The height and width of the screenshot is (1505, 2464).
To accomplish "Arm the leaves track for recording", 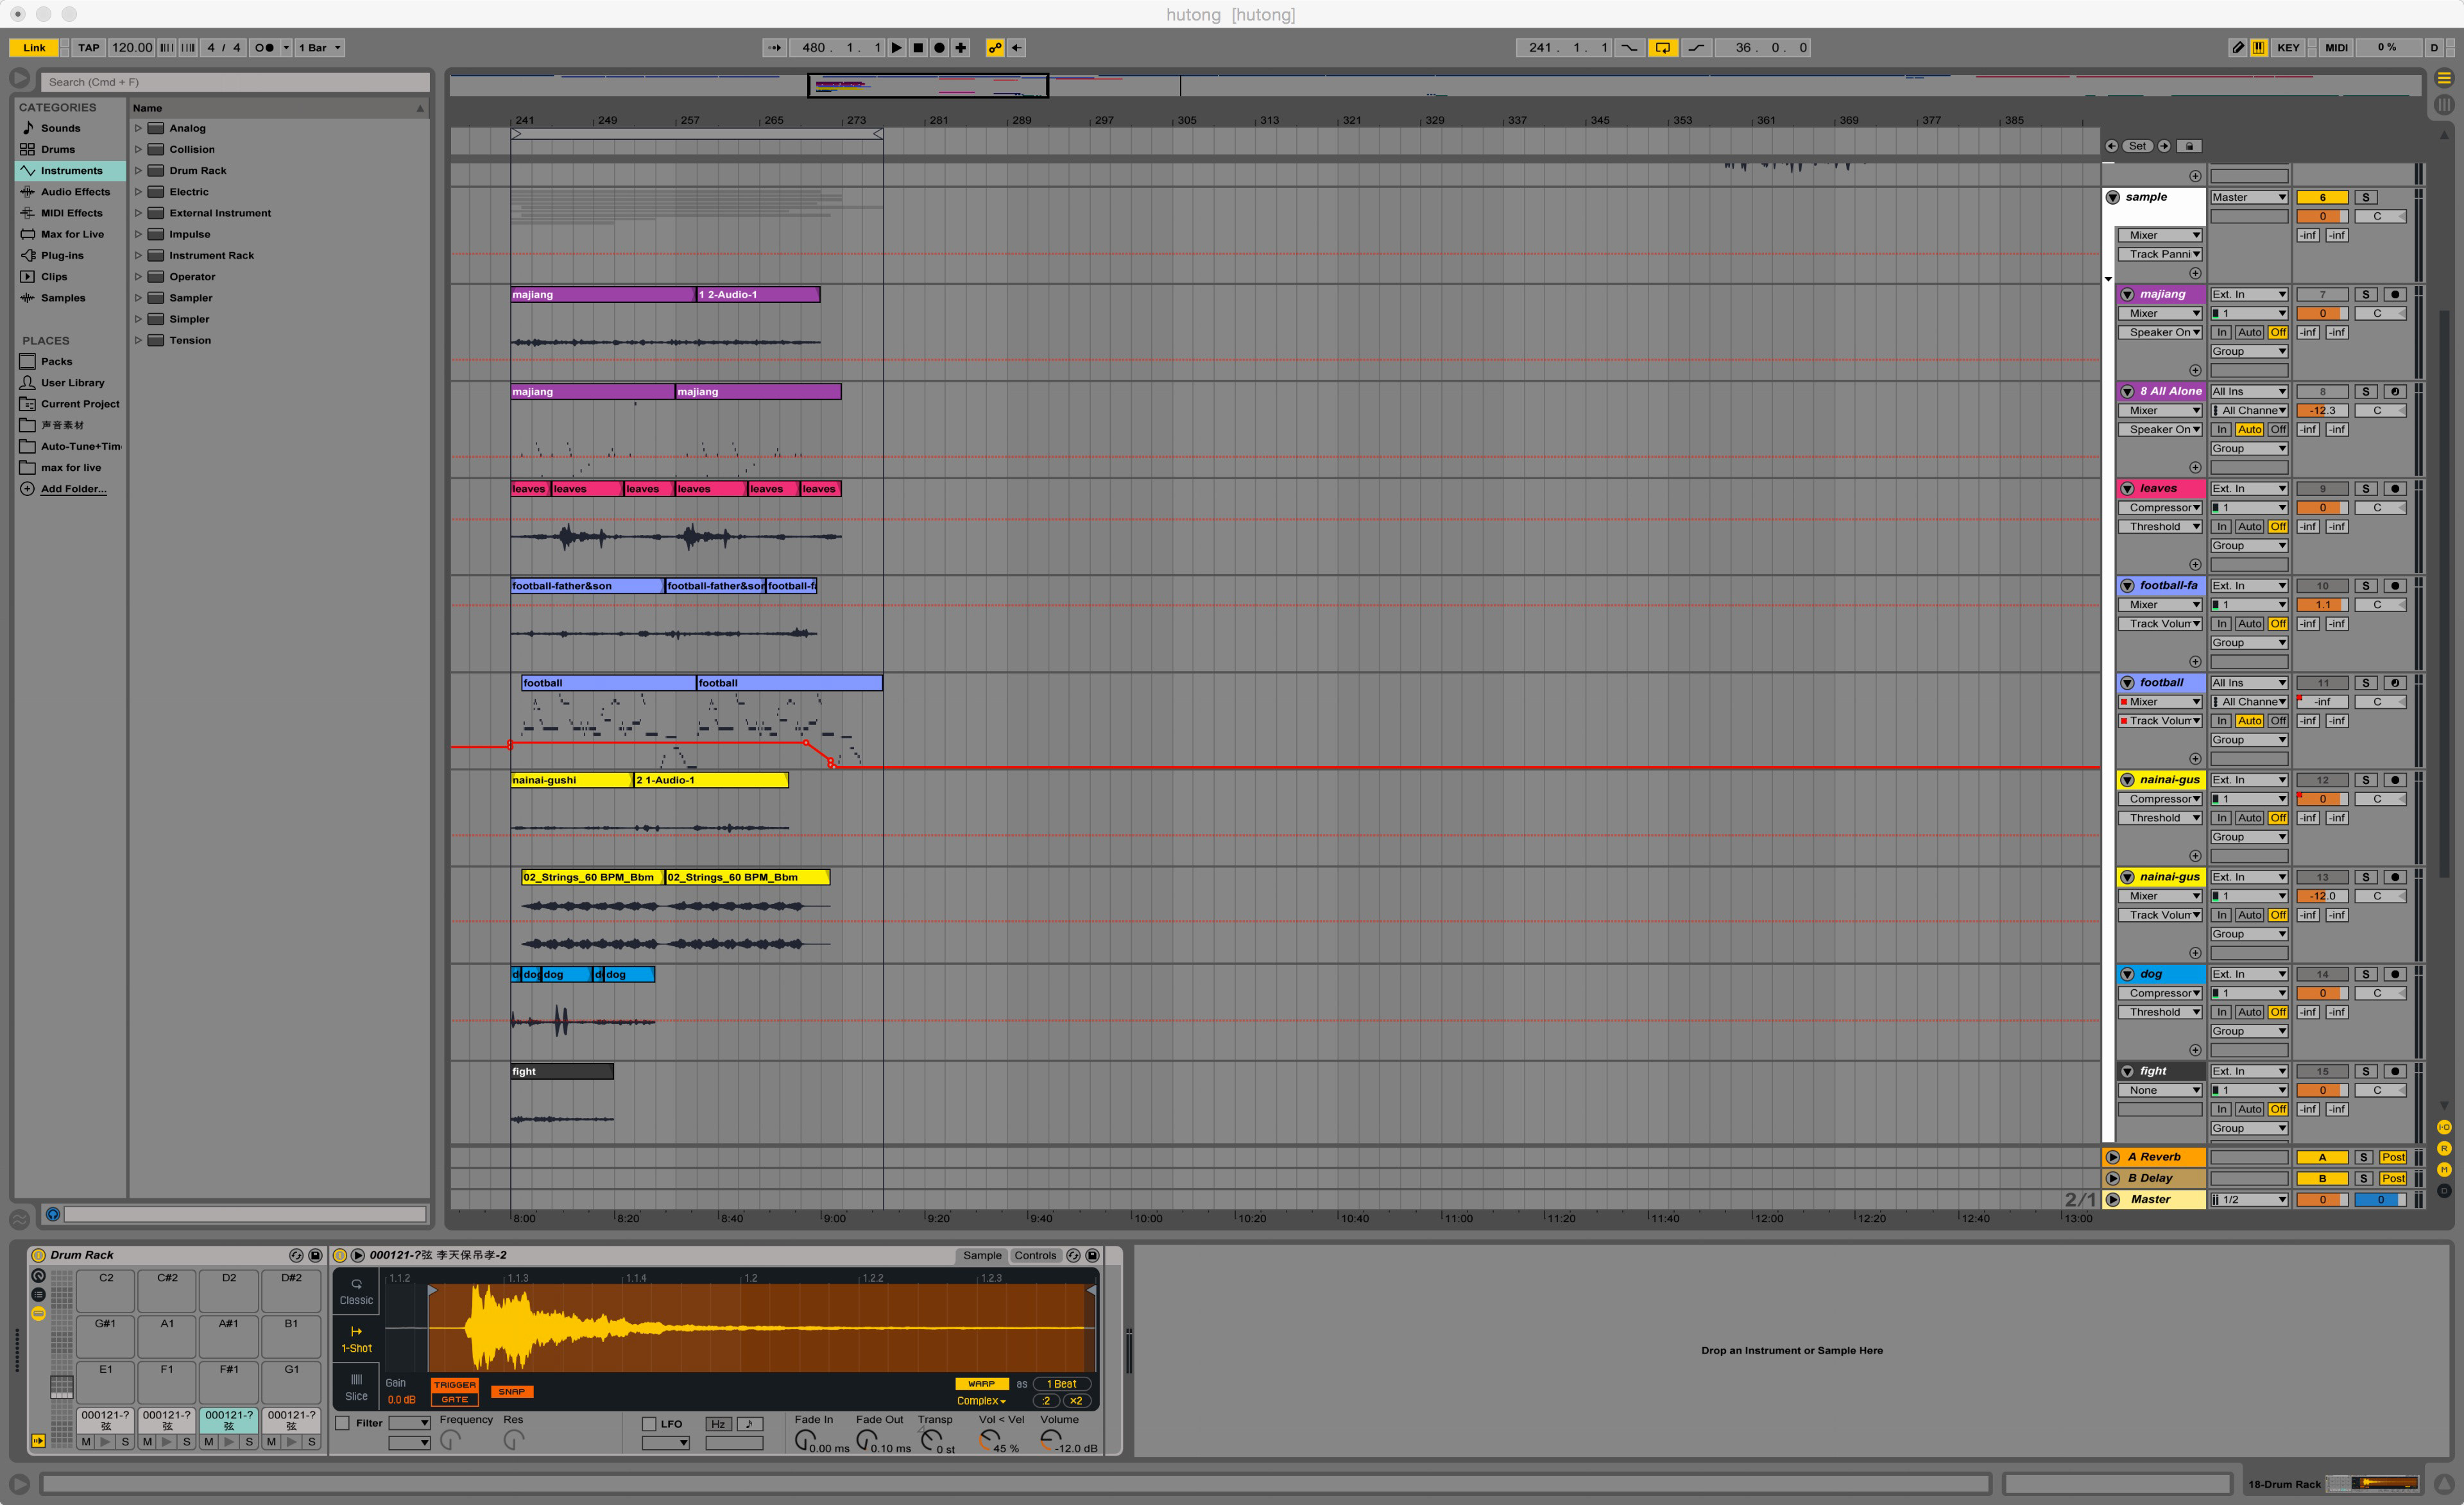I will click(2395, 489).
